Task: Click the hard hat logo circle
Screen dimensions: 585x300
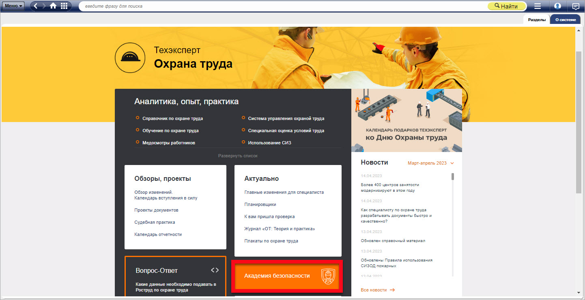Action: (130, 58)
